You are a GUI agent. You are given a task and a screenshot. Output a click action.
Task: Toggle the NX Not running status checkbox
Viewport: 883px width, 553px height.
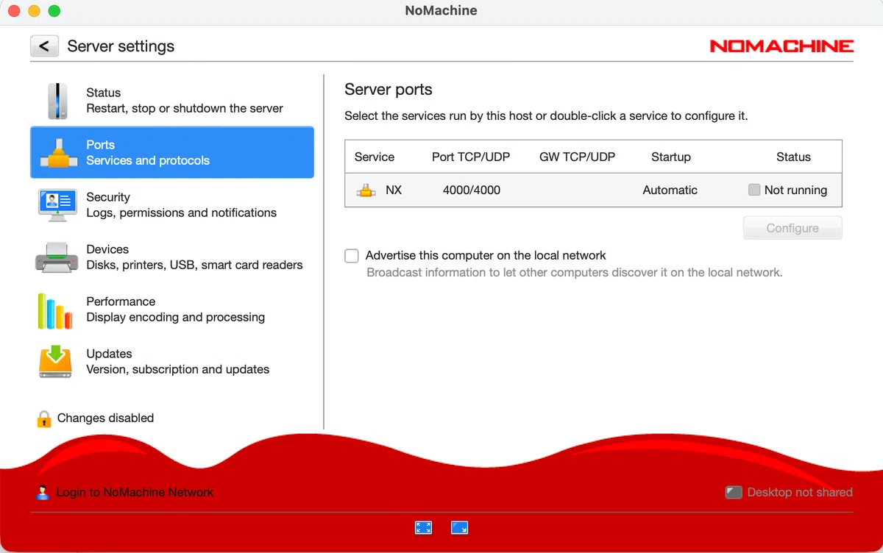pos(754,190)
